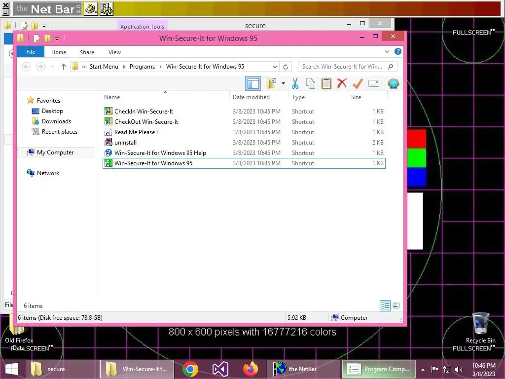Select Favorites in the navigation pane
505x379 pixels.
(48, 100)
